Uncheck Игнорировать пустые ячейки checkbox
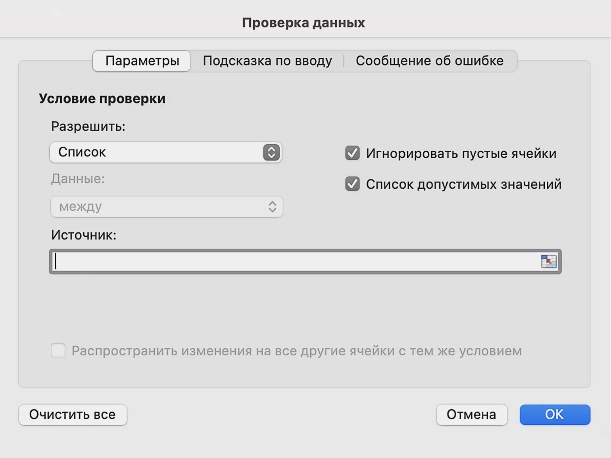This screenshot has width=611, height=458. (x=352, y=153)
